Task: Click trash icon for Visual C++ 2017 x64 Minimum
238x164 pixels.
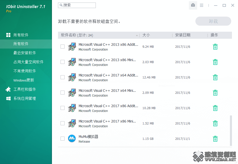Action: 215,93
